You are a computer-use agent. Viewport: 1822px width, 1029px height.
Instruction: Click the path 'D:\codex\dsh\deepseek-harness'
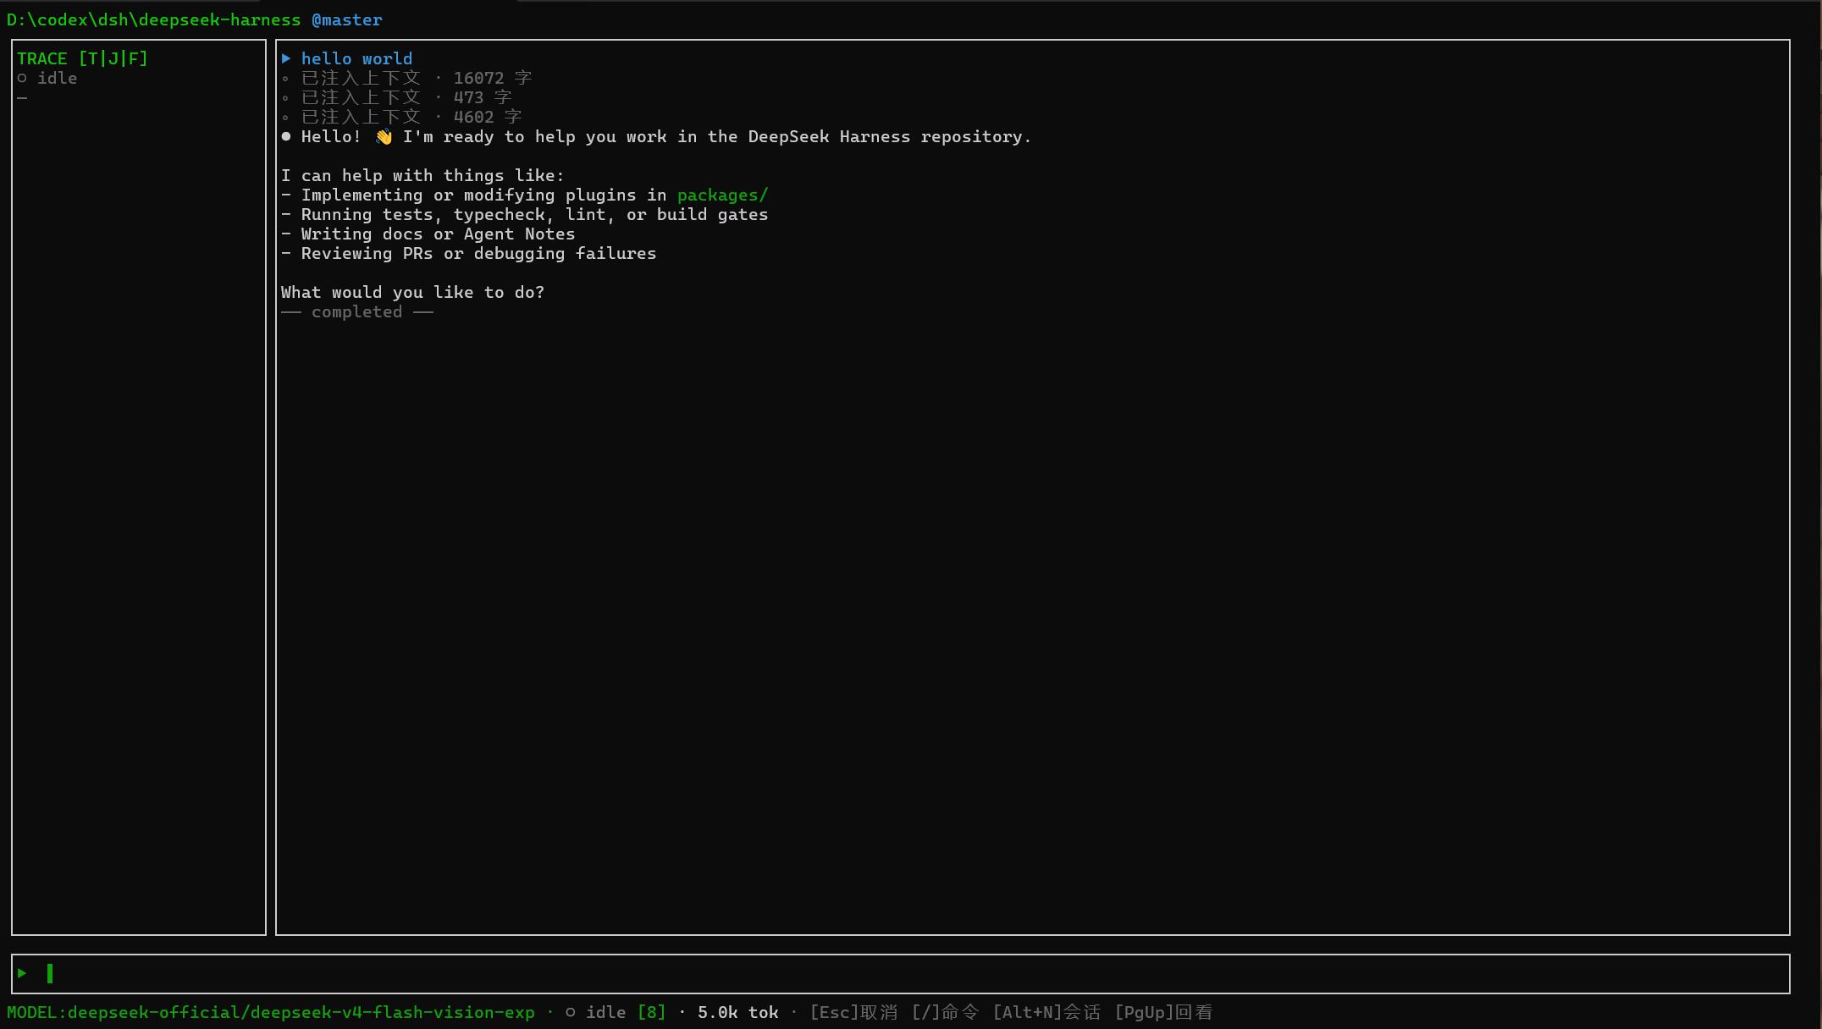[153, 19]
